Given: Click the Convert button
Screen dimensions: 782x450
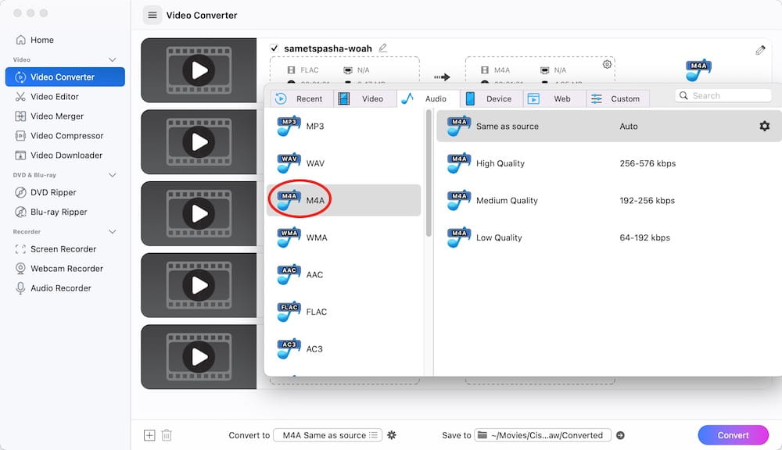Looking at the screenshot, I should [733, 435].
